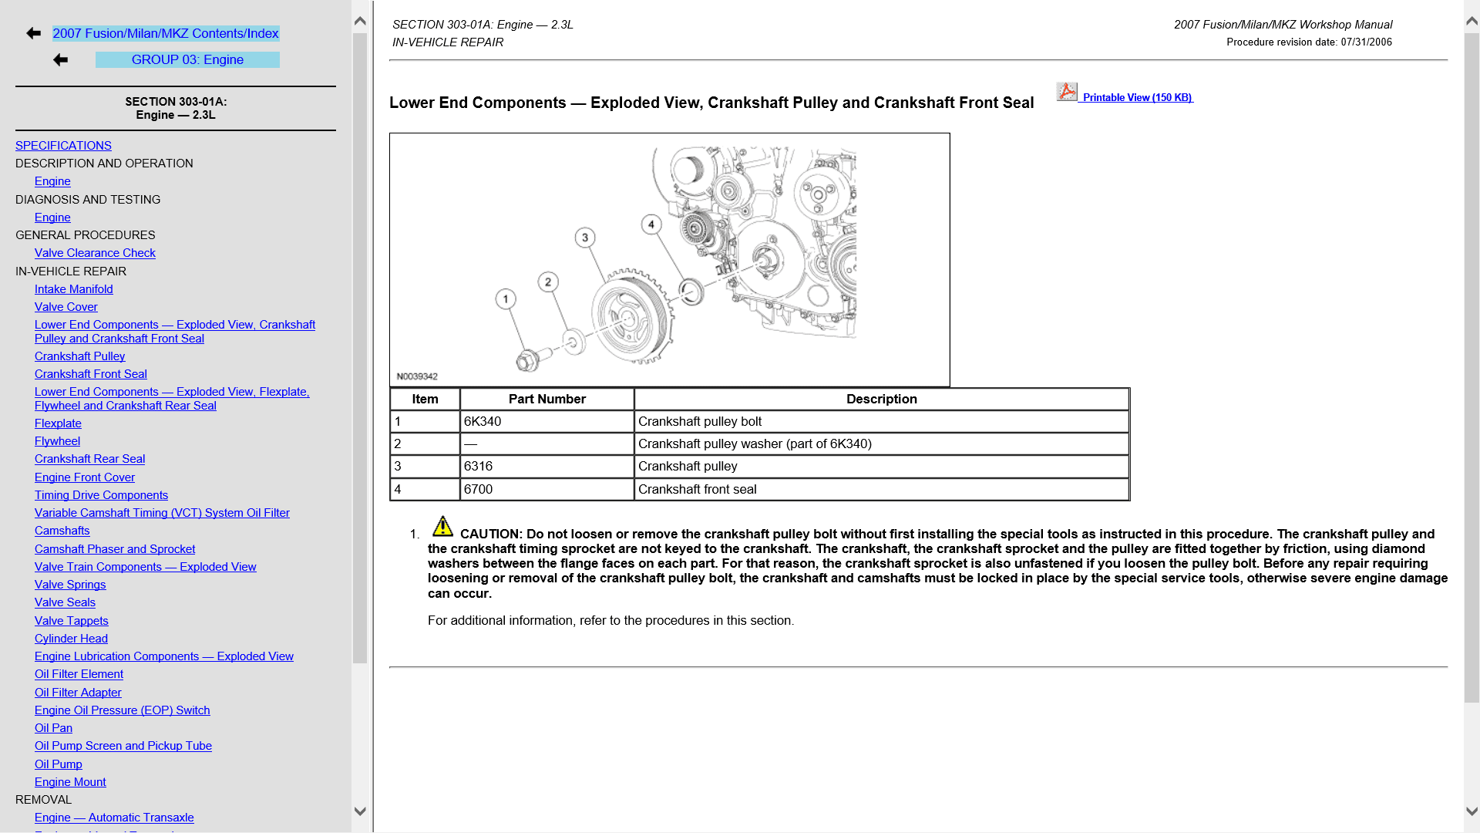Open Valve Seals link
The width and height of the screenshot is (1480, 833).
65,602
